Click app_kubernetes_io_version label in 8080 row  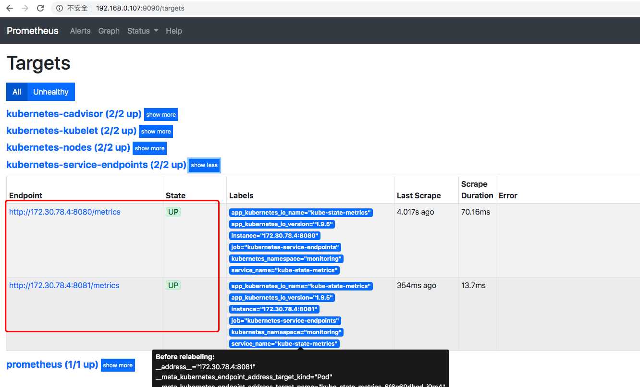[282, 224]
